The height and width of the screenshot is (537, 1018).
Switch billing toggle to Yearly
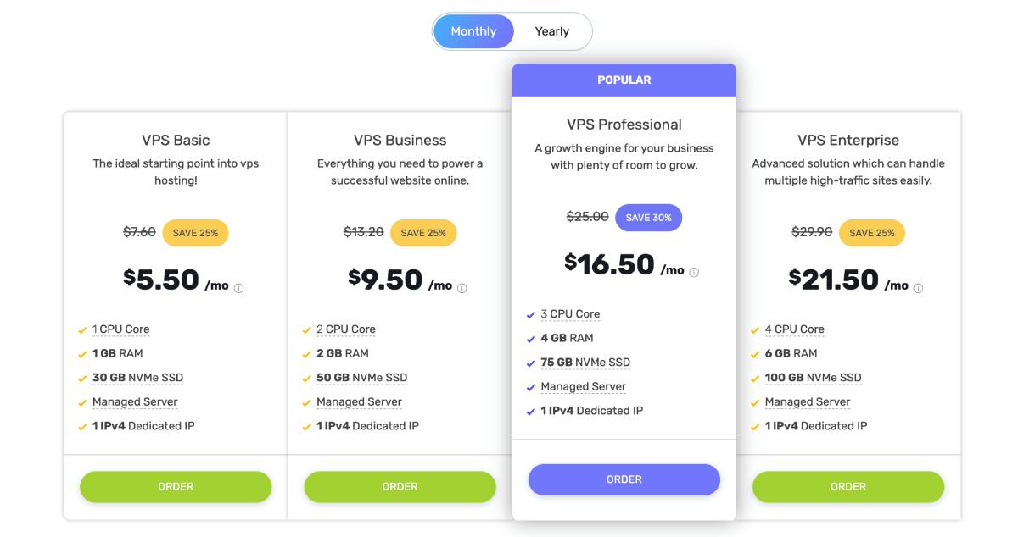tap(552, 31)
